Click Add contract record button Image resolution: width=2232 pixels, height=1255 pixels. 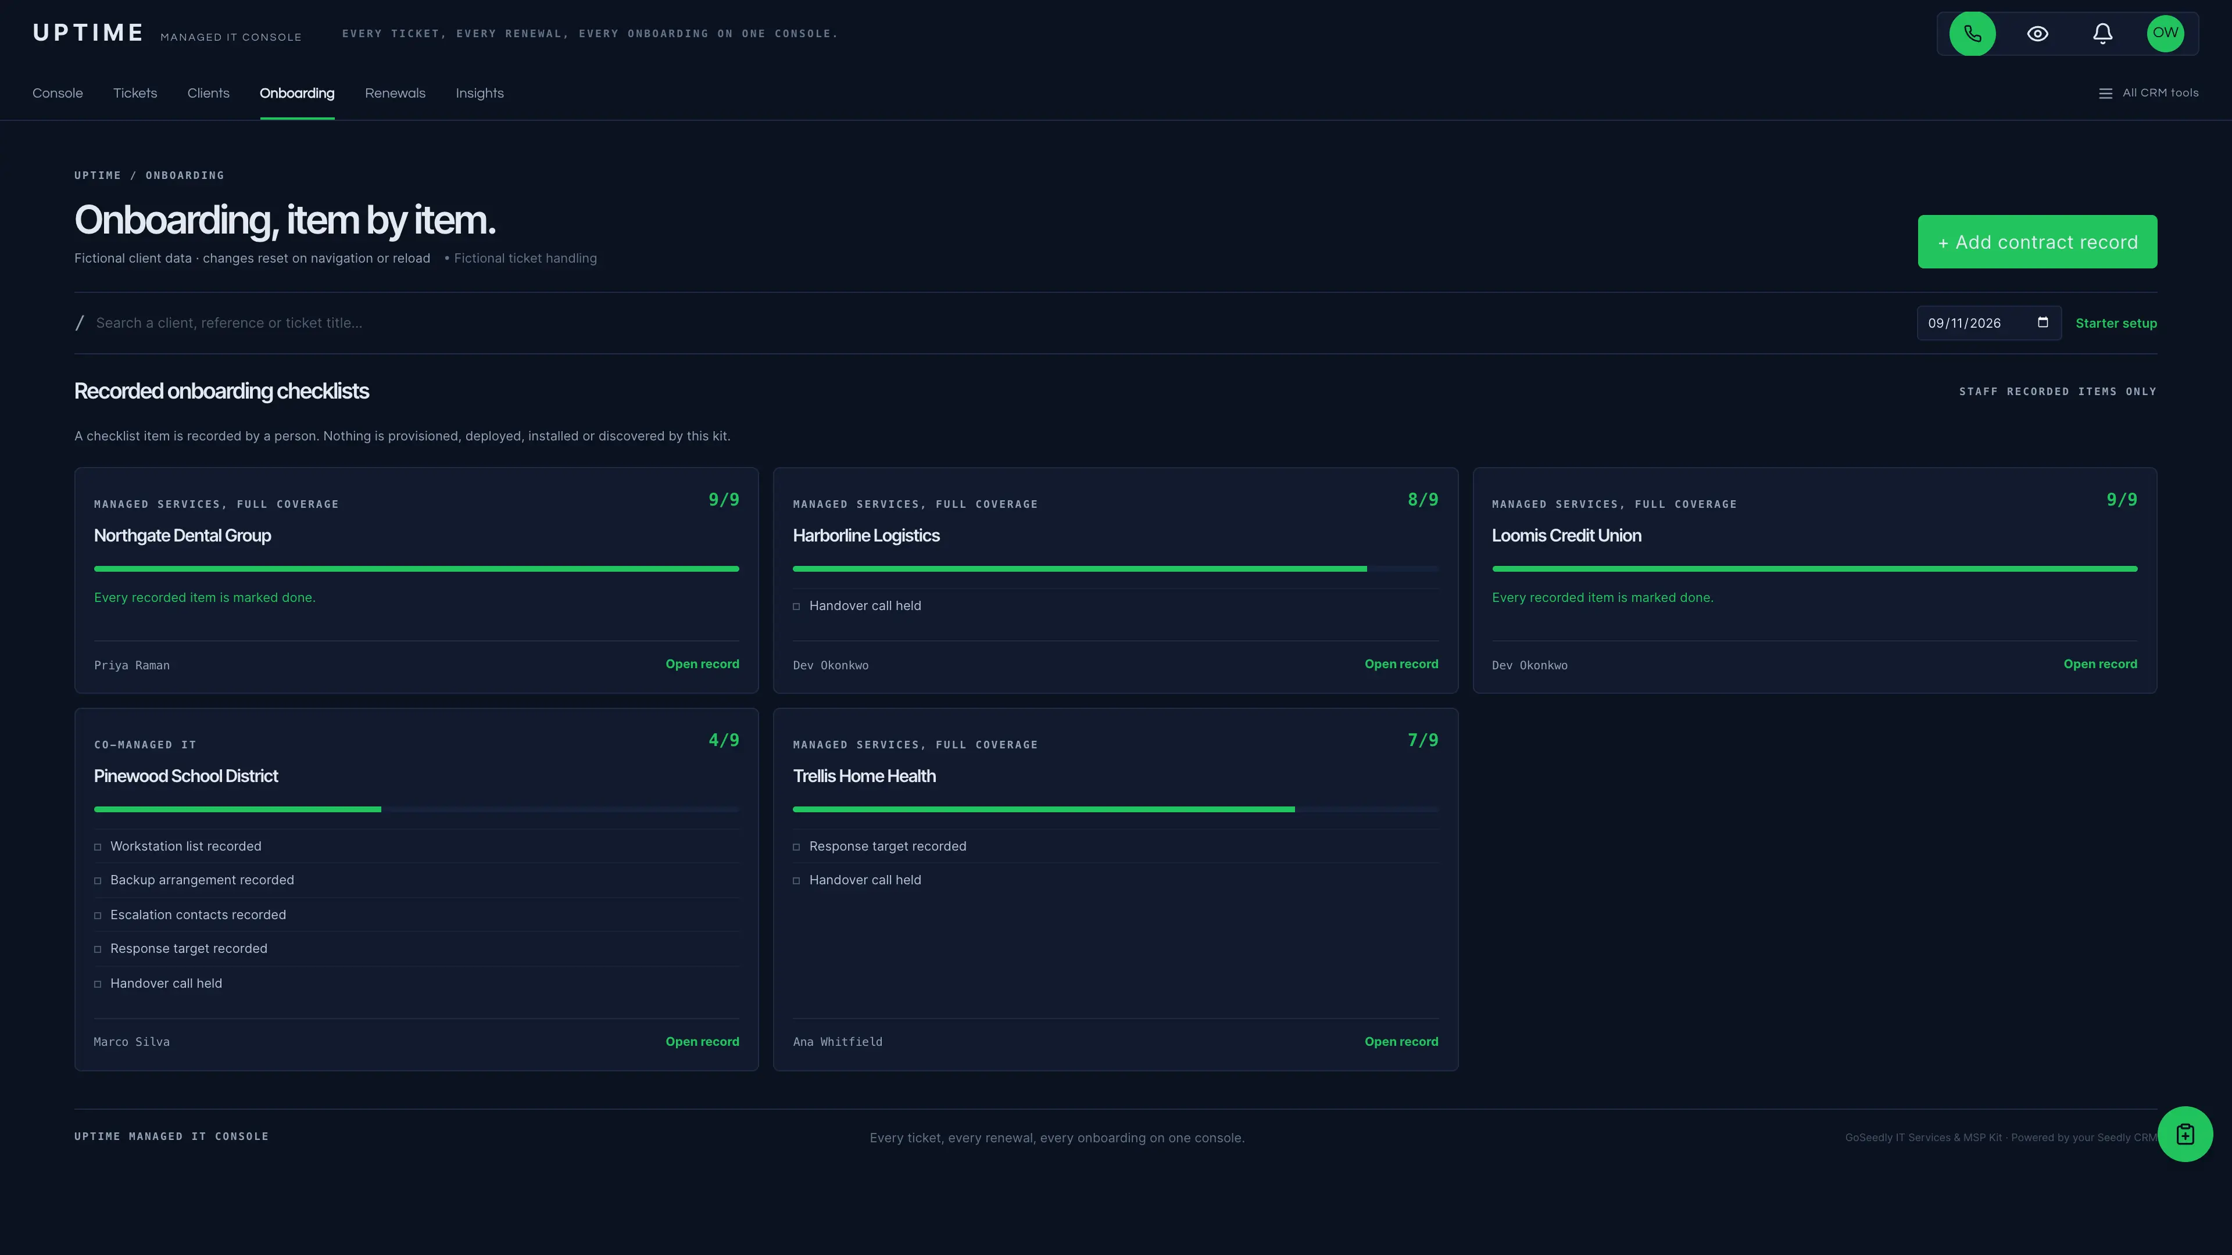[x=2037, y=242]
